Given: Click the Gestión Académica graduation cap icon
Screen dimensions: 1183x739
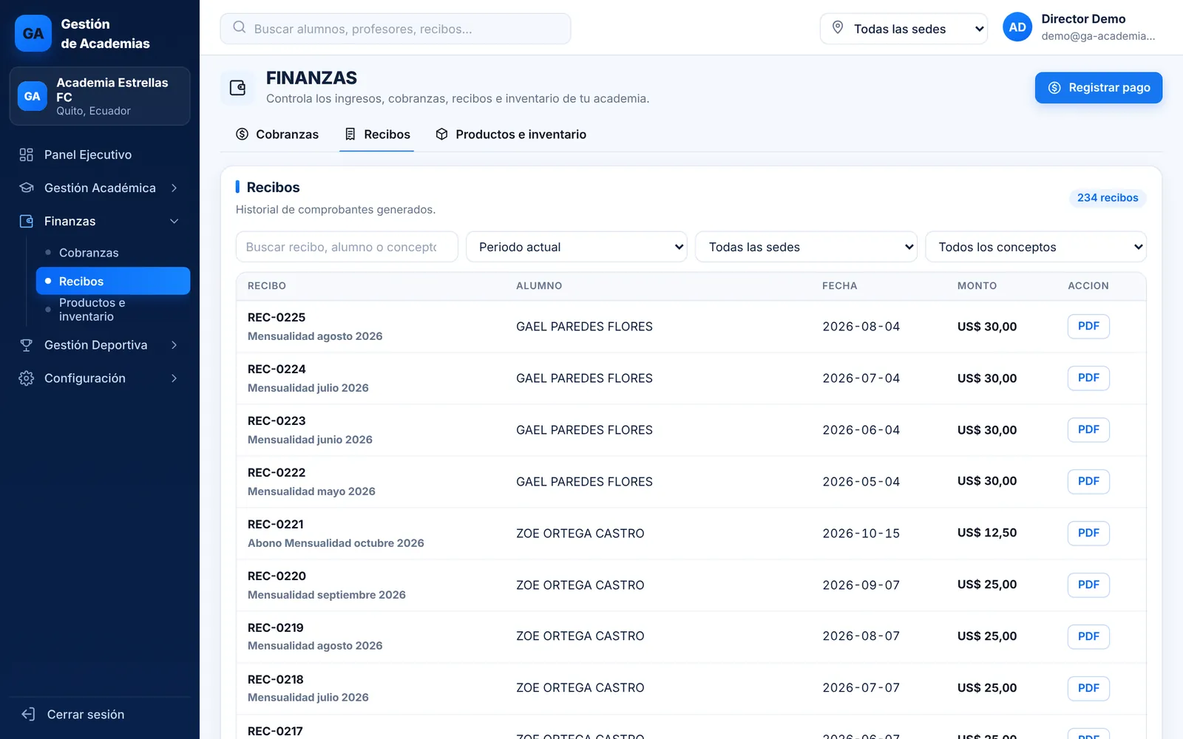Looking at the screenshot, I should [27, 188].
